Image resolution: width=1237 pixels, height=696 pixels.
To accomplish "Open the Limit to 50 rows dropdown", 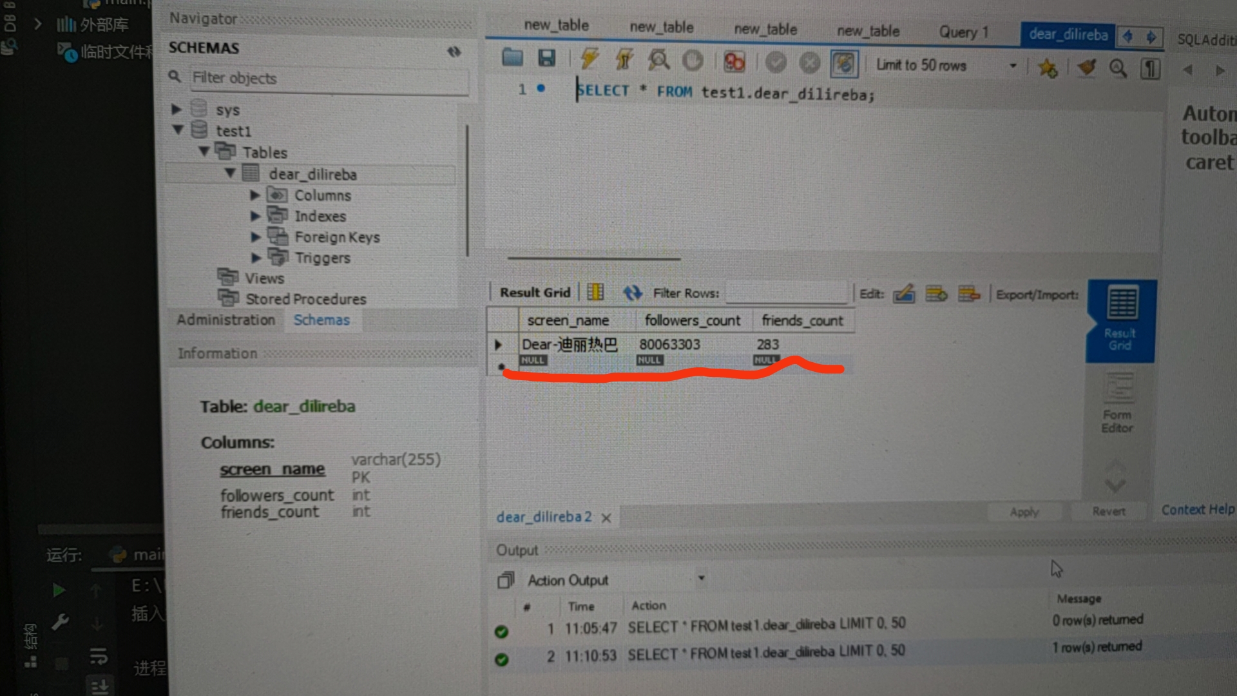I will pos(1012,66).
